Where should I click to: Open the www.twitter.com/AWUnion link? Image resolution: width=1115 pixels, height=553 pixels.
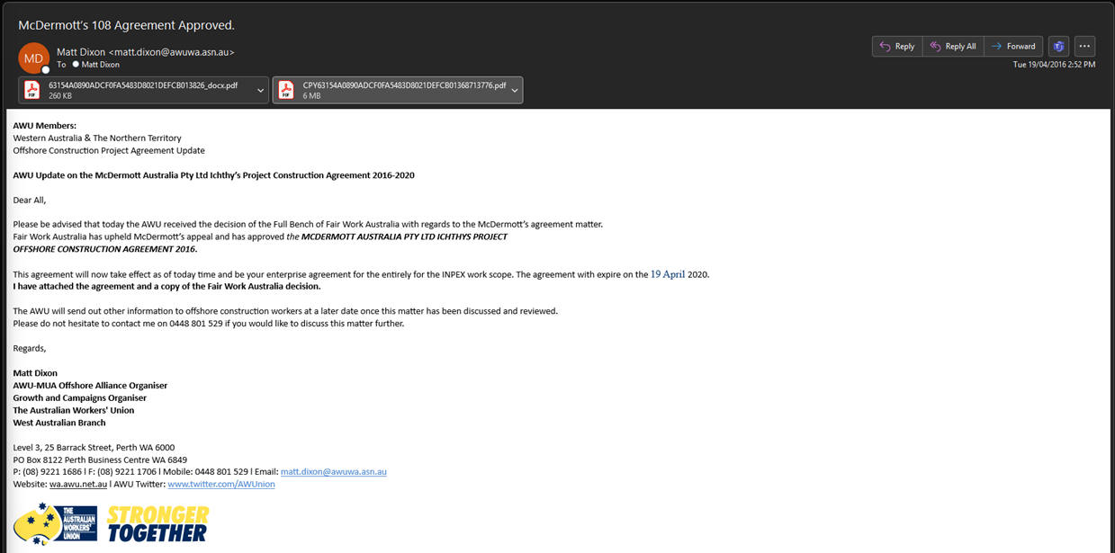(x=221, y=484)
